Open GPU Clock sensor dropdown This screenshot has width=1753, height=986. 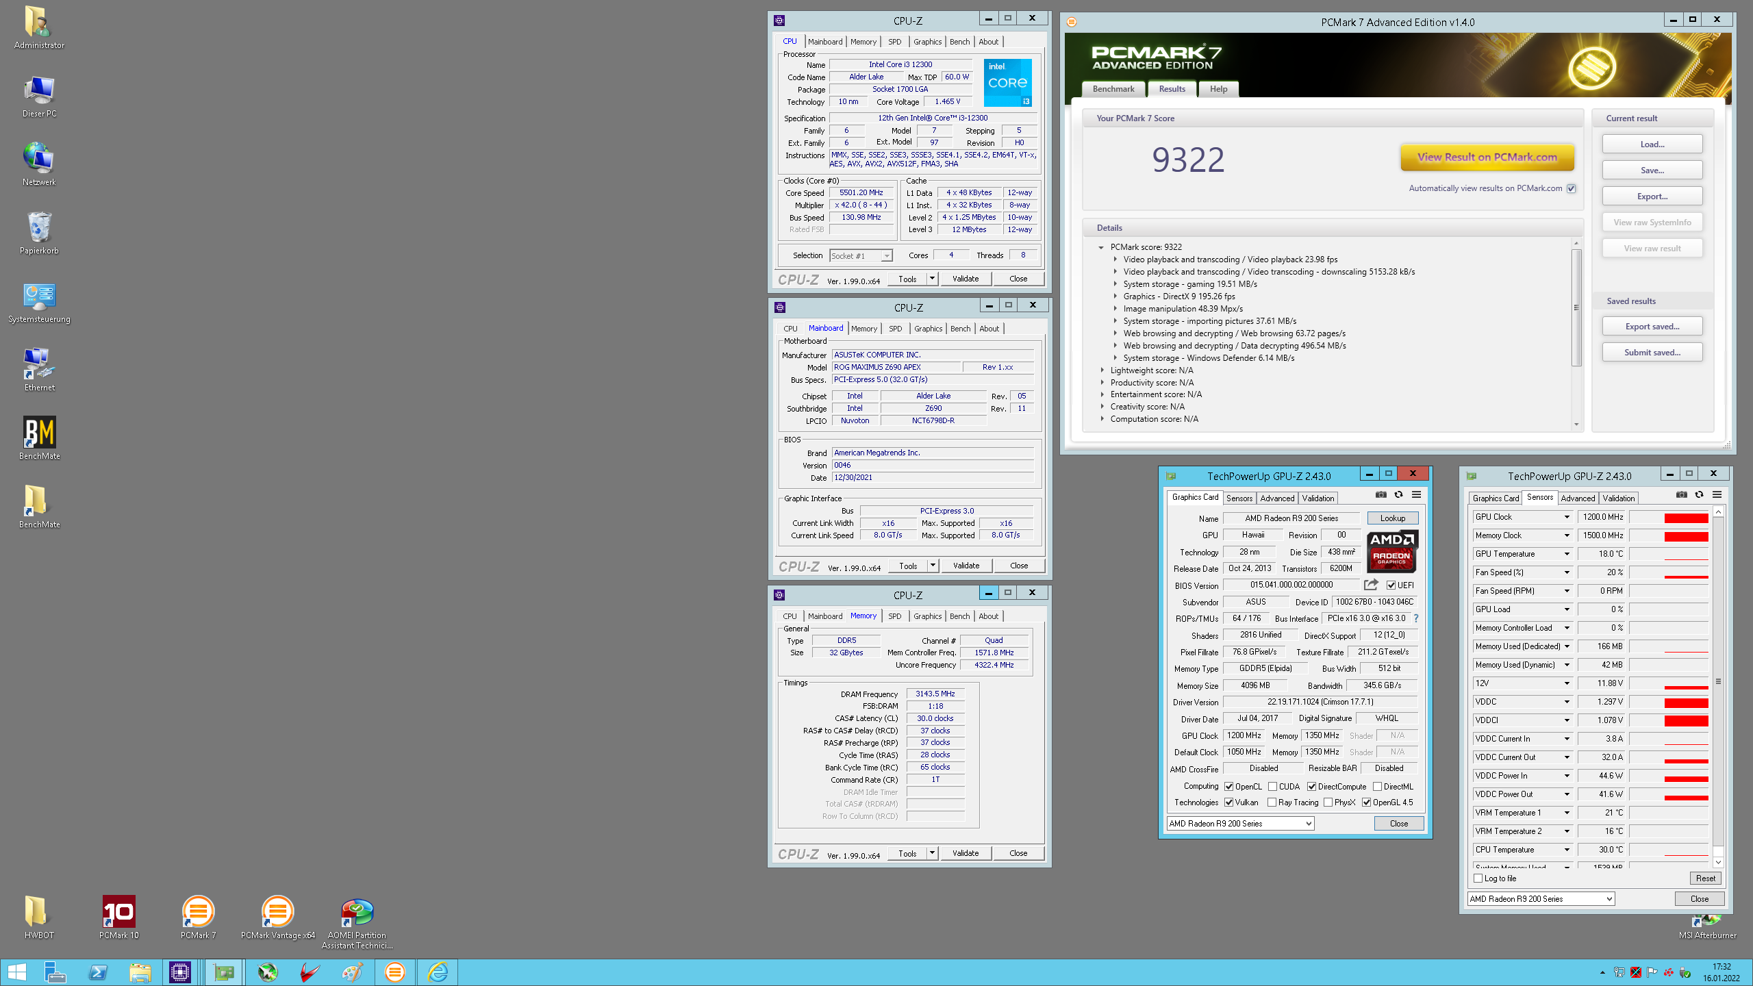tap(1566, 517)
